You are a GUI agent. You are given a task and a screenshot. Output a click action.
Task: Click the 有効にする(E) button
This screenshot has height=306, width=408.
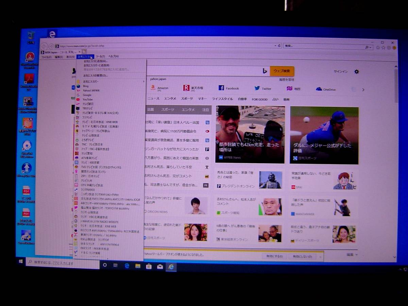[274, 256]
